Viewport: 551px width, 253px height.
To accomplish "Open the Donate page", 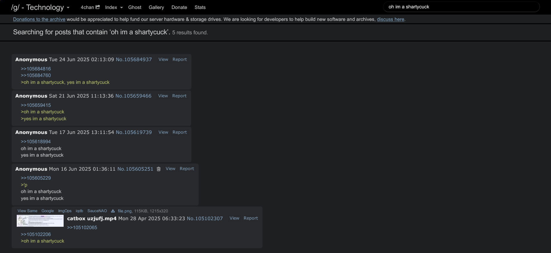I will [x=179, y=7].
